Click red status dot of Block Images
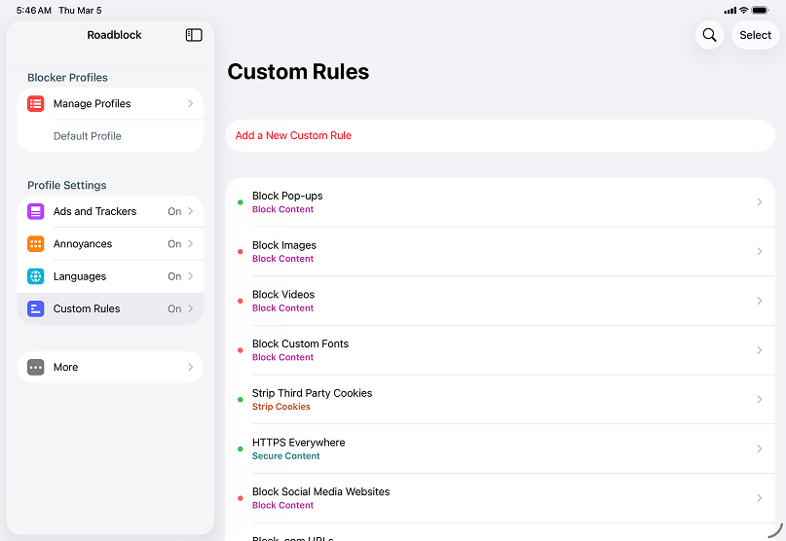 click(241, 251)
